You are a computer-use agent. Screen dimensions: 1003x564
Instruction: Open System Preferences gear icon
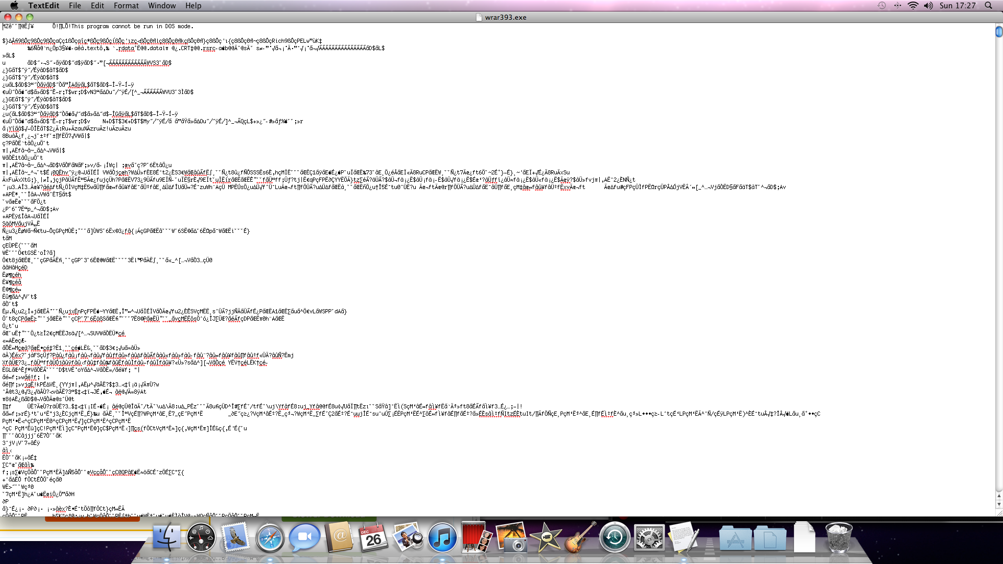pos(649,538)
